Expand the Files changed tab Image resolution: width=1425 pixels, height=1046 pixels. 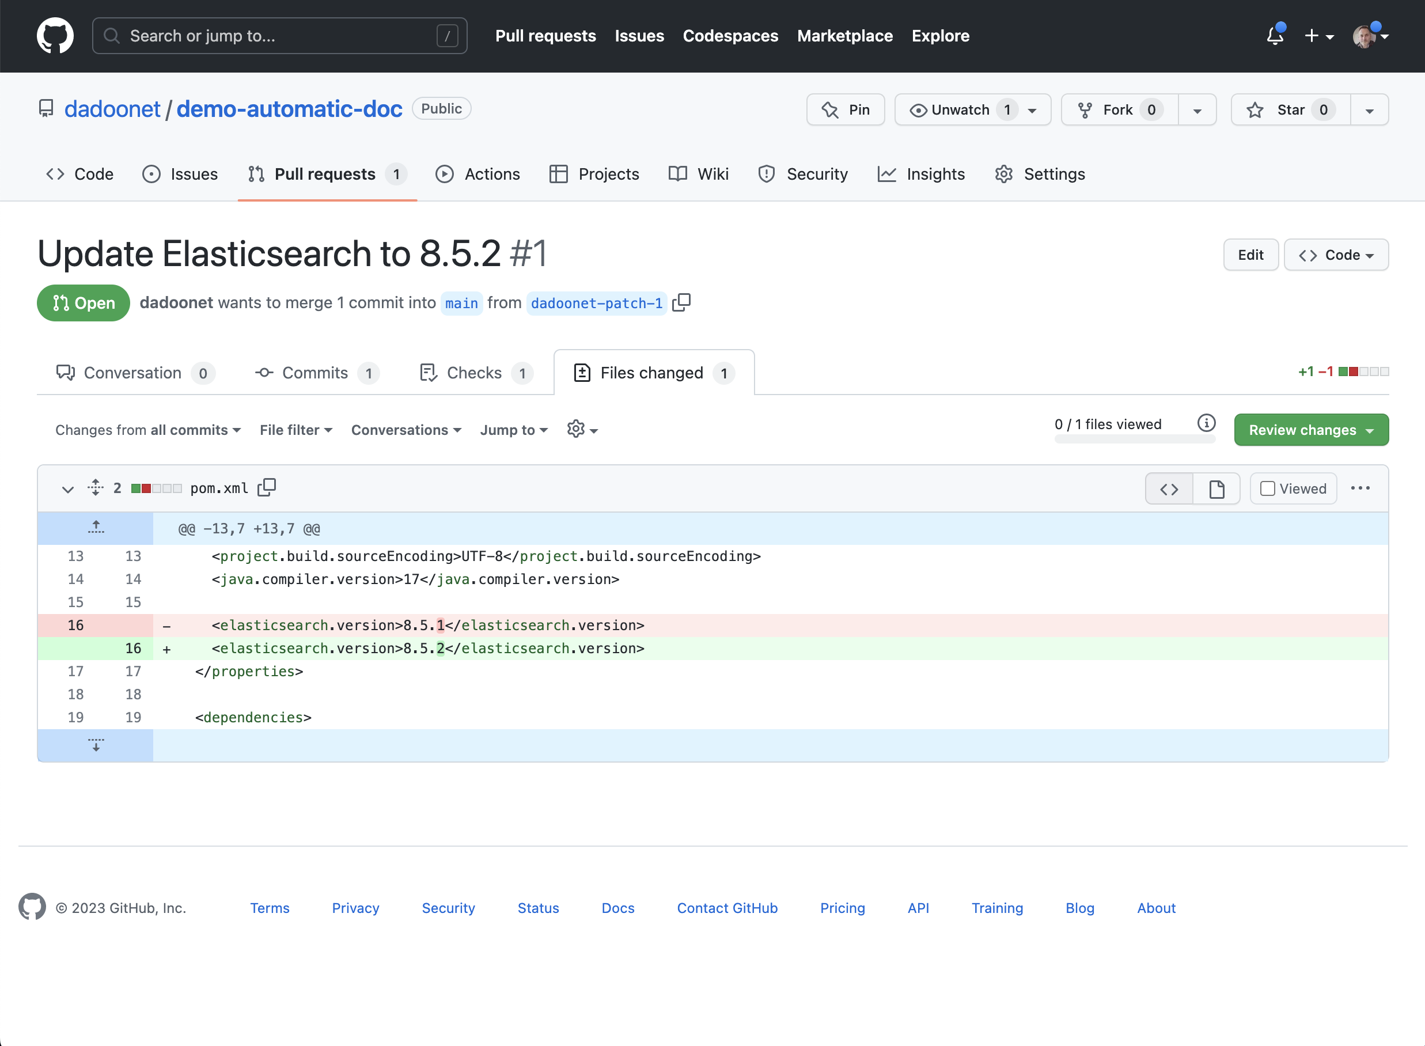coord(653,372)
